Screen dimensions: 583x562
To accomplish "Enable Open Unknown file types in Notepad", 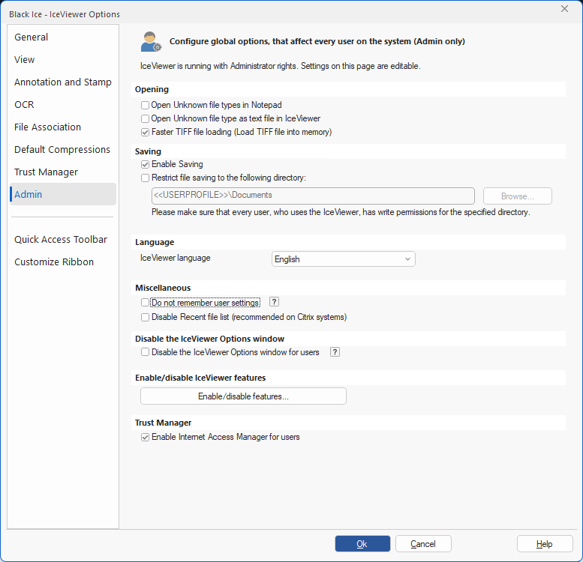I will 146,106.
